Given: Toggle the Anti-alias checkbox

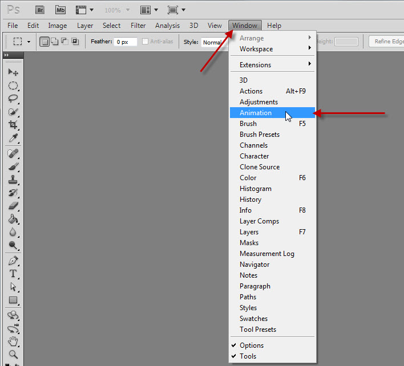Looking at the screenshot, I should coord(145,42).
